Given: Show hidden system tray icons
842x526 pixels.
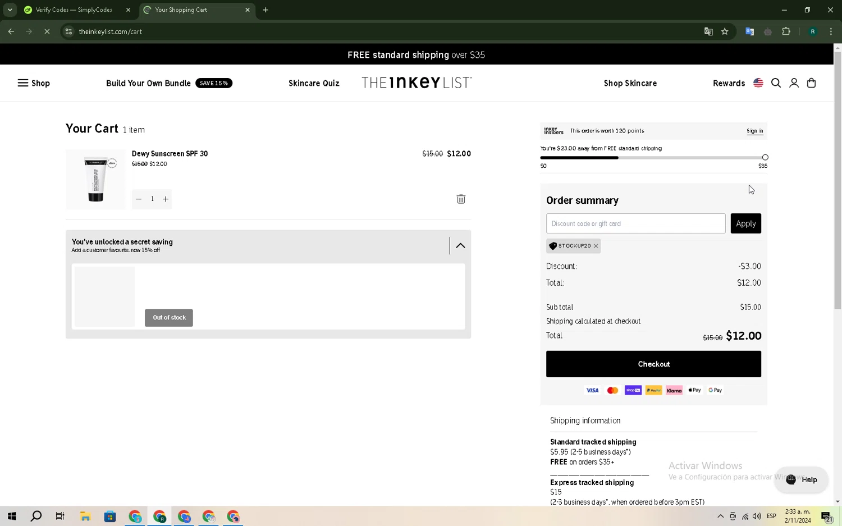Looking at the screenshot, I should (720, 516).
